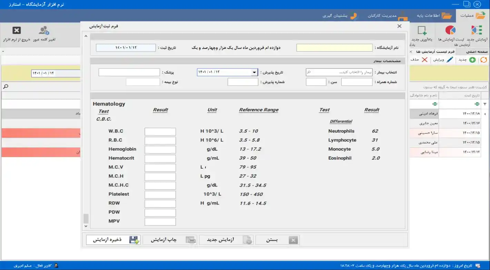Viewport: 490px width, 270px height.
Task: Click the form's vertical scrollbar down arrow
Action: tap(86, 226)
